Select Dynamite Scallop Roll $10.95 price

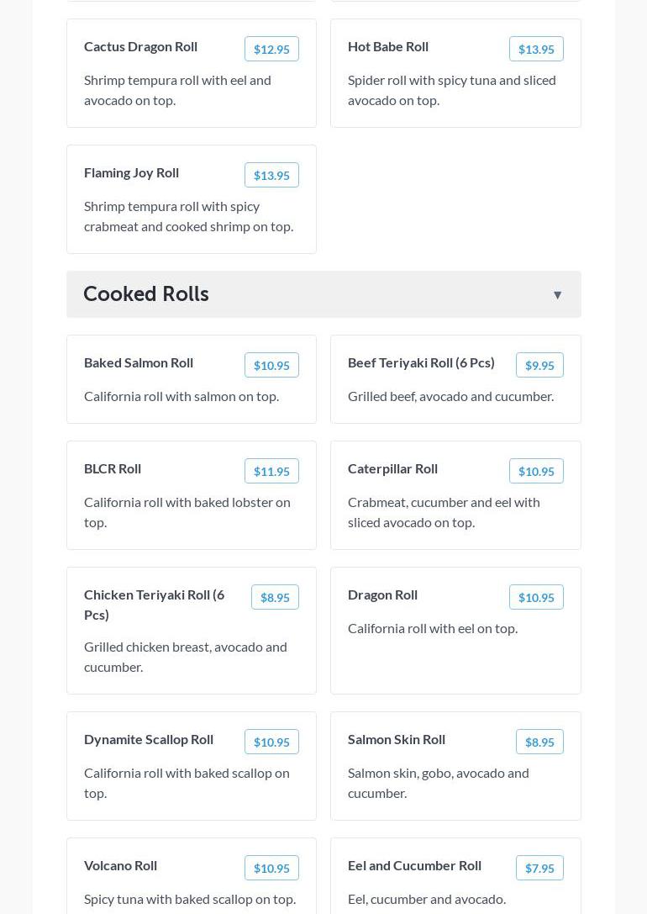[x=271, y=742]
